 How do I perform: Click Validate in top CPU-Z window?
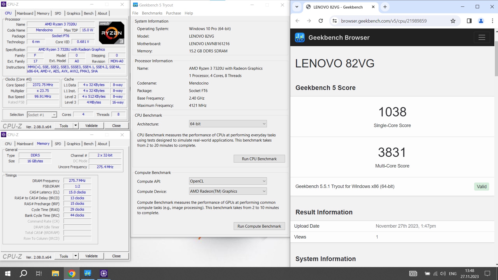point(91,126)
